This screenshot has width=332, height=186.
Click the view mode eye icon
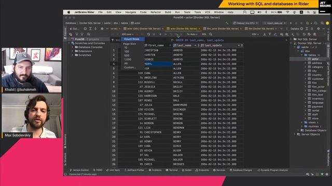pos(282,34)
